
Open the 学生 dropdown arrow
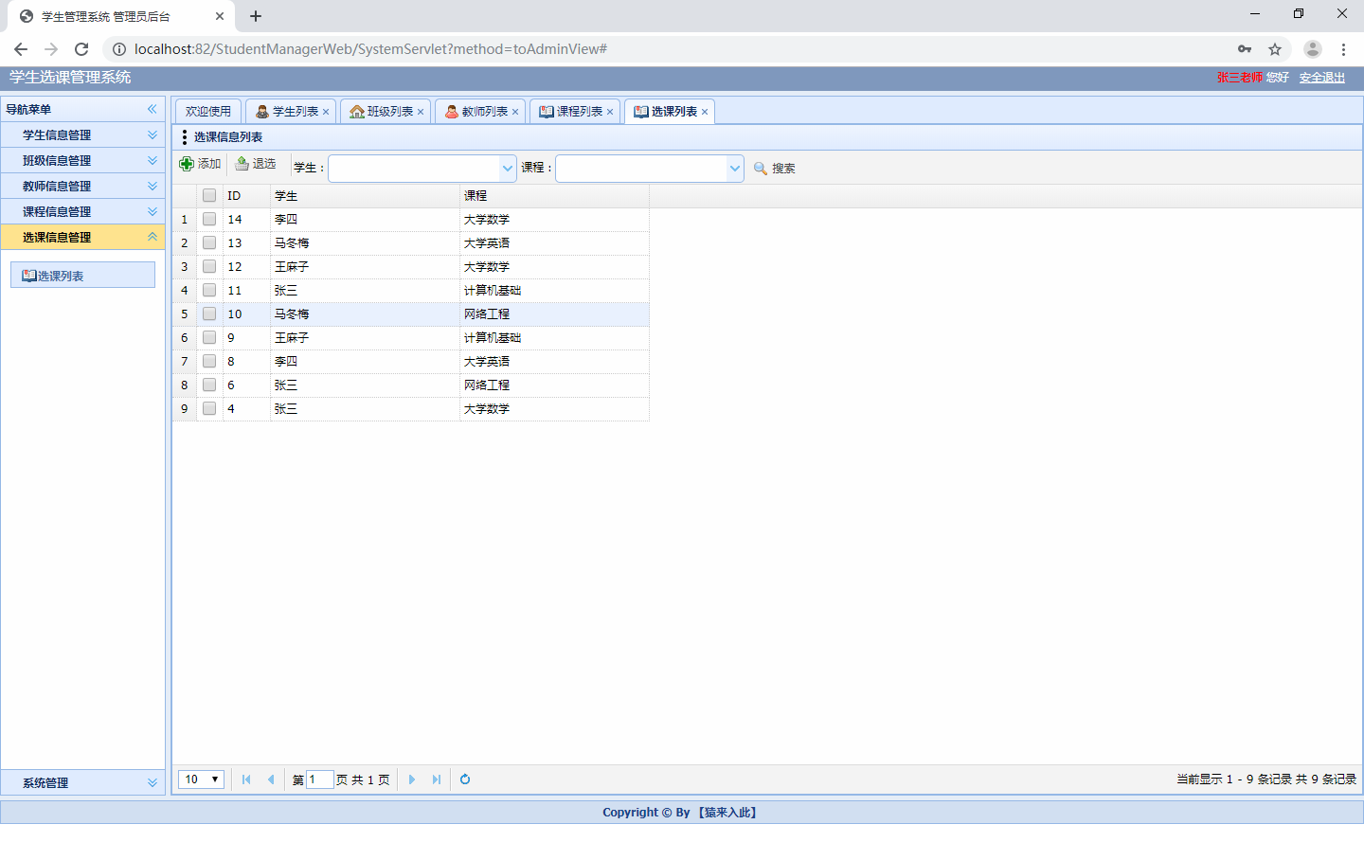pyautogui.click(x=508, y=168)
